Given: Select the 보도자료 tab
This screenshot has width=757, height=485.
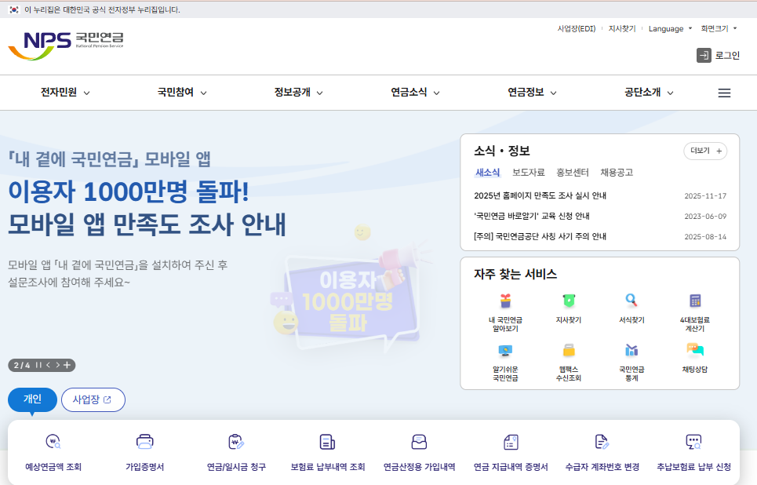Looking at the screenshot, I should point(528,173).
